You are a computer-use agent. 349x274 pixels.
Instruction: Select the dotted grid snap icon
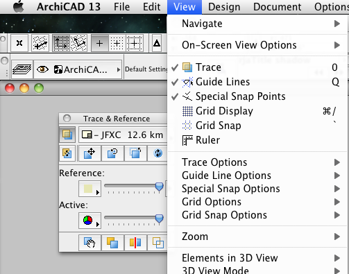[x=117, y=43]
